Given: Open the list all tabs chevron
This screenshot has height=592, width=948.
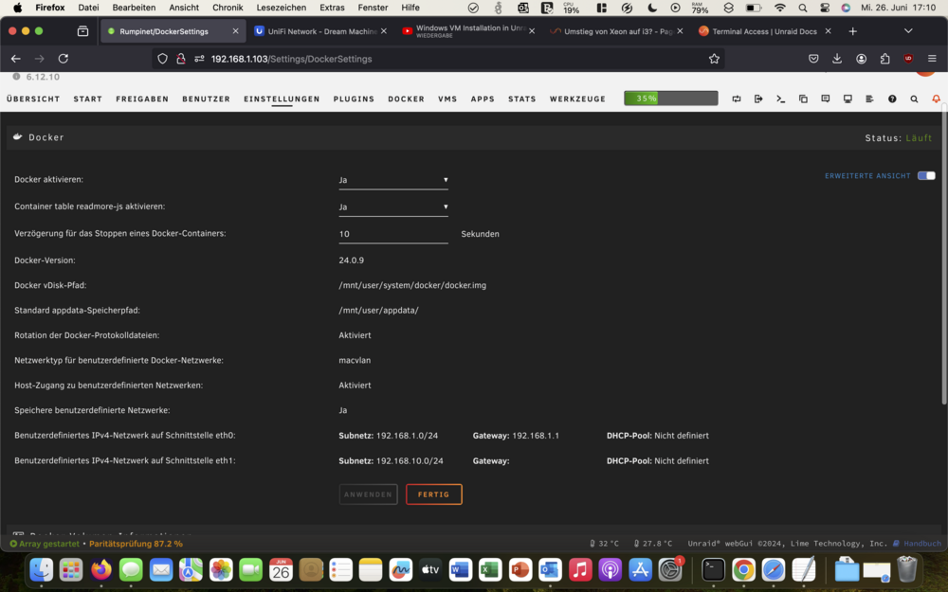Looking at the screenshot, I should (908, 31).
